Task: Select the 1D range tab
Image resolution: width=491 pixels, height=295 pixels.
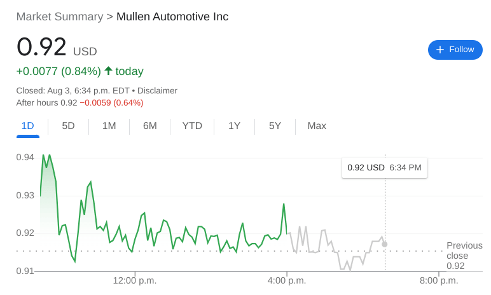Action: coord(27,126)
